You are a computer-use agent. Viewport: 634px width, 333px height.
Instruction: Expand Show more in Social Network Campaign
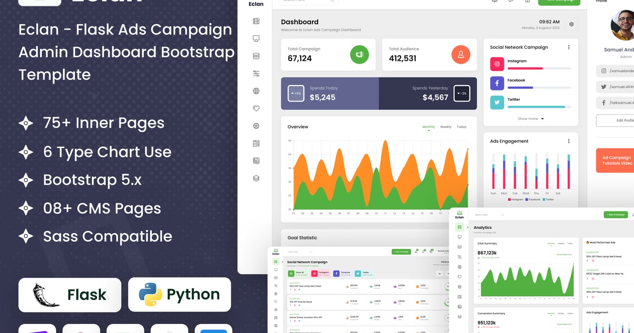click(530, 119)
